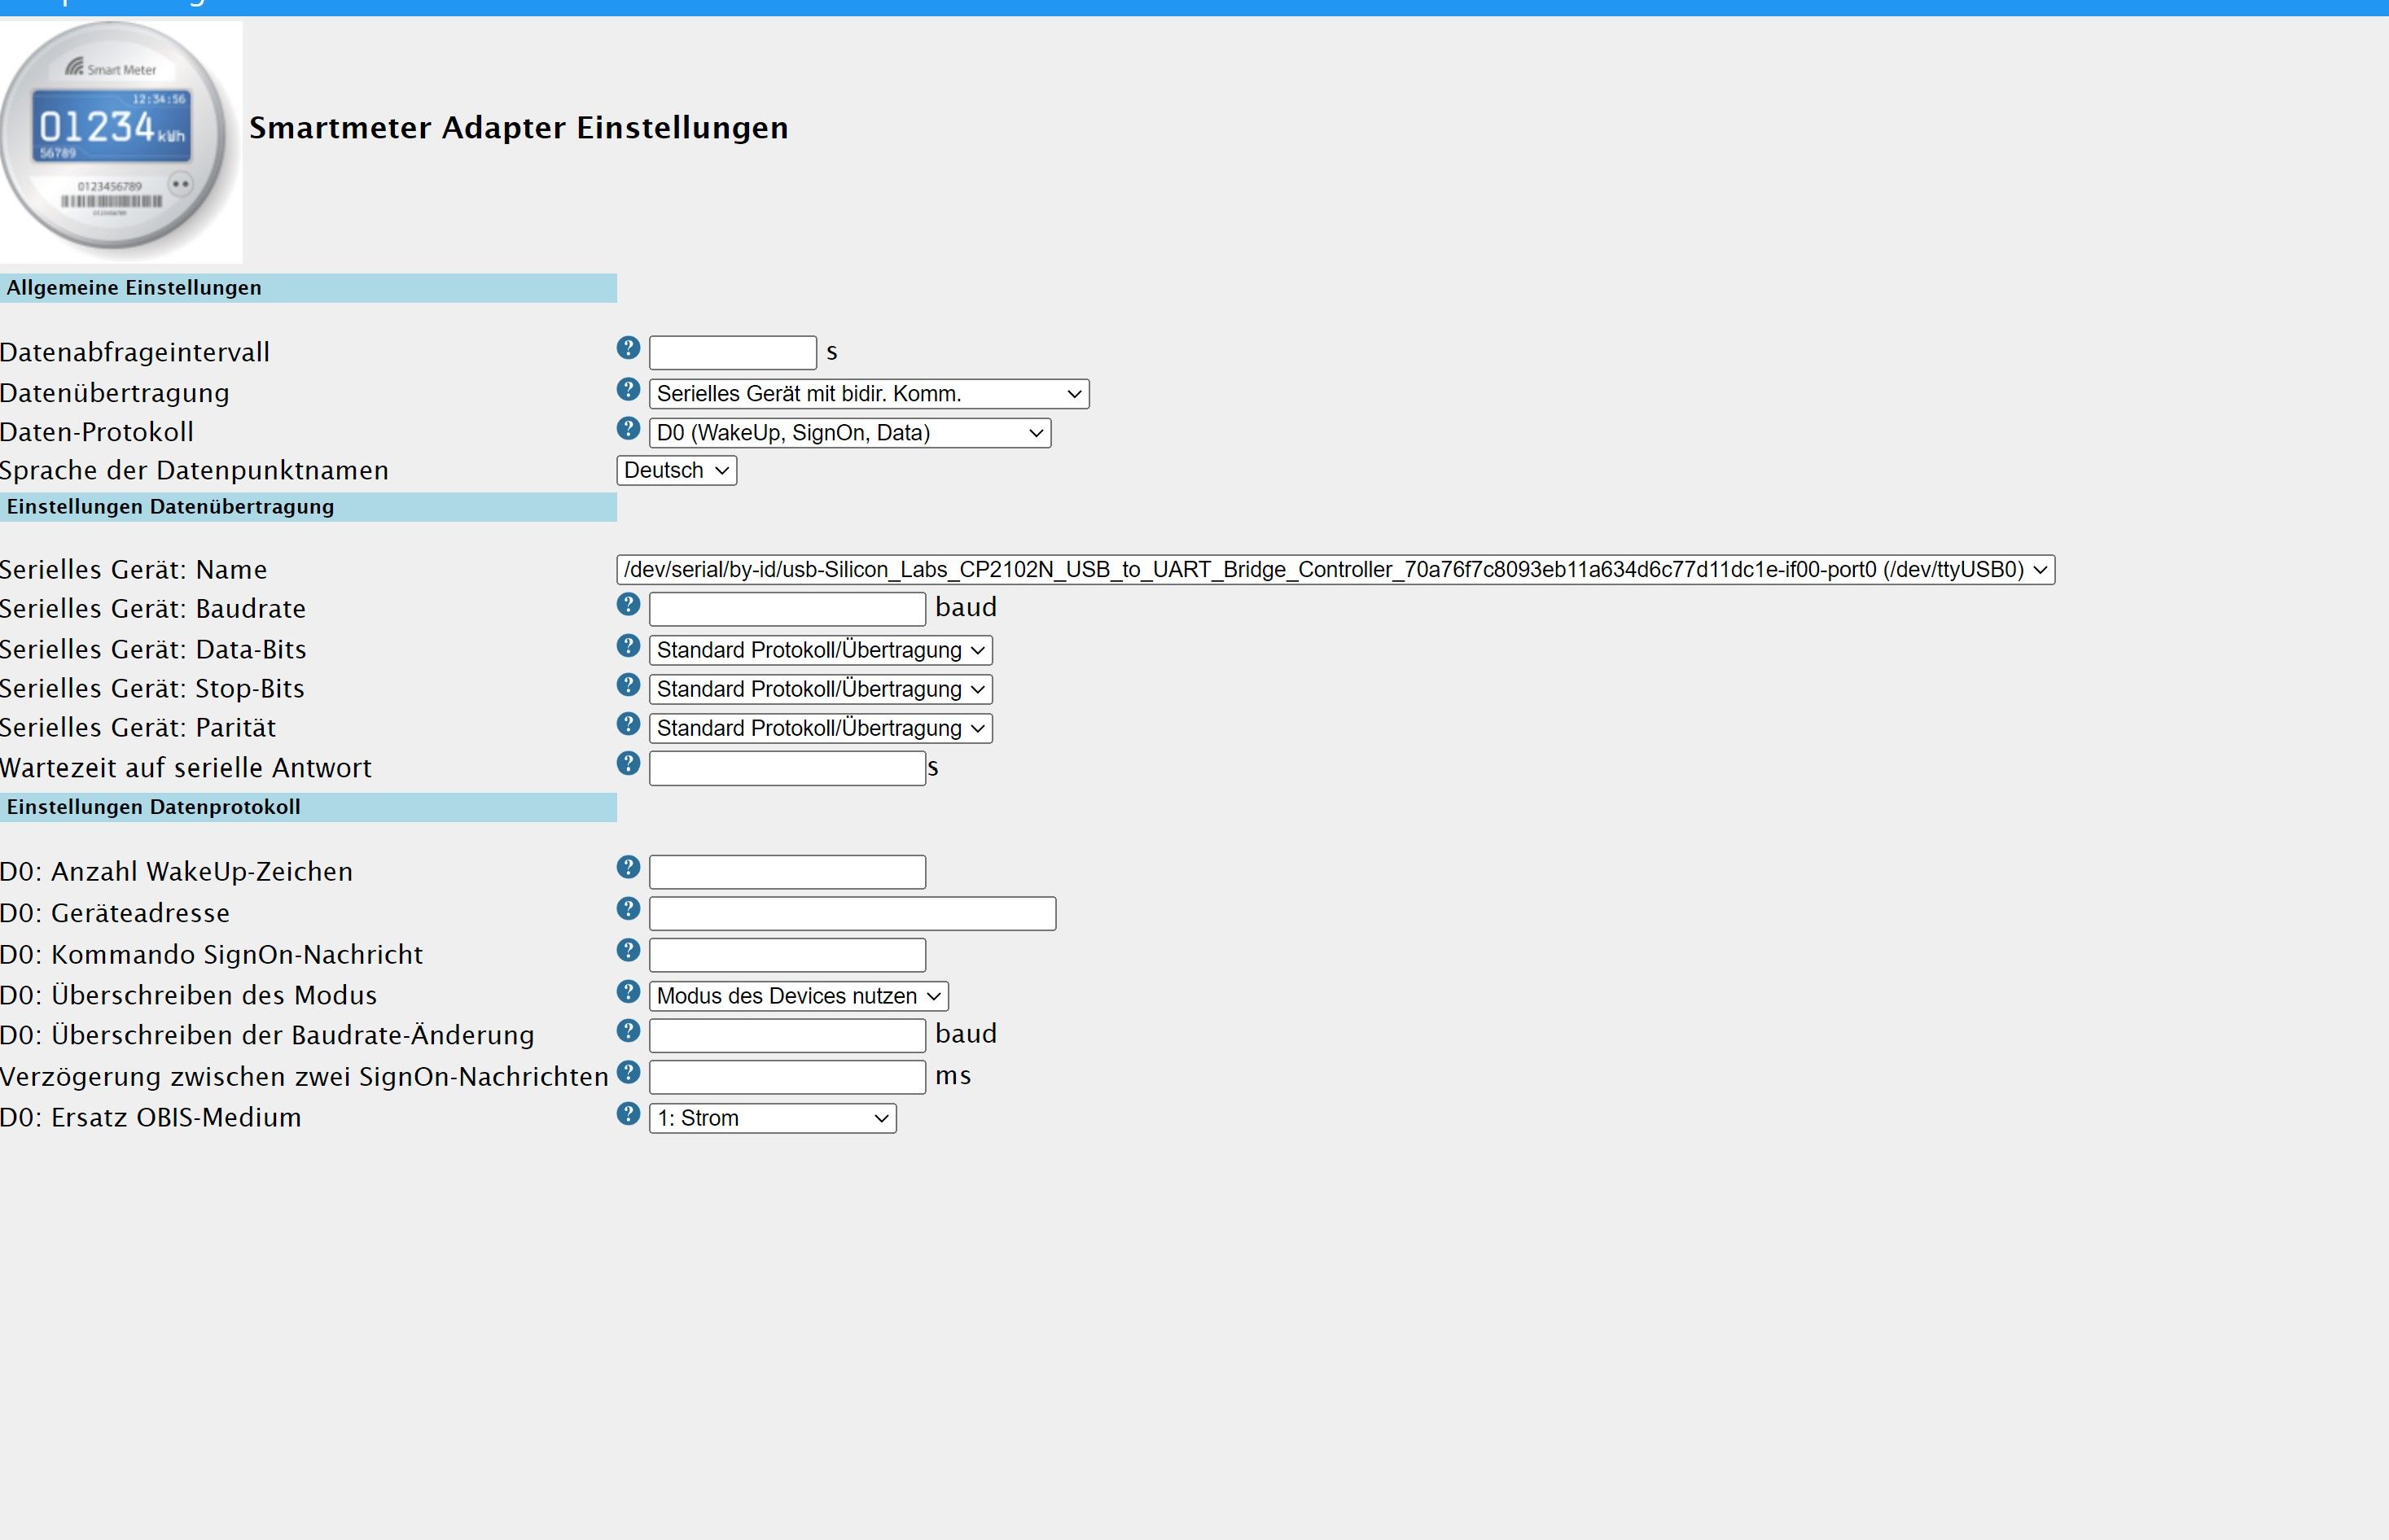Click help icon next to Datenabfrageintervall
2389x1540 pixels.
627,348
